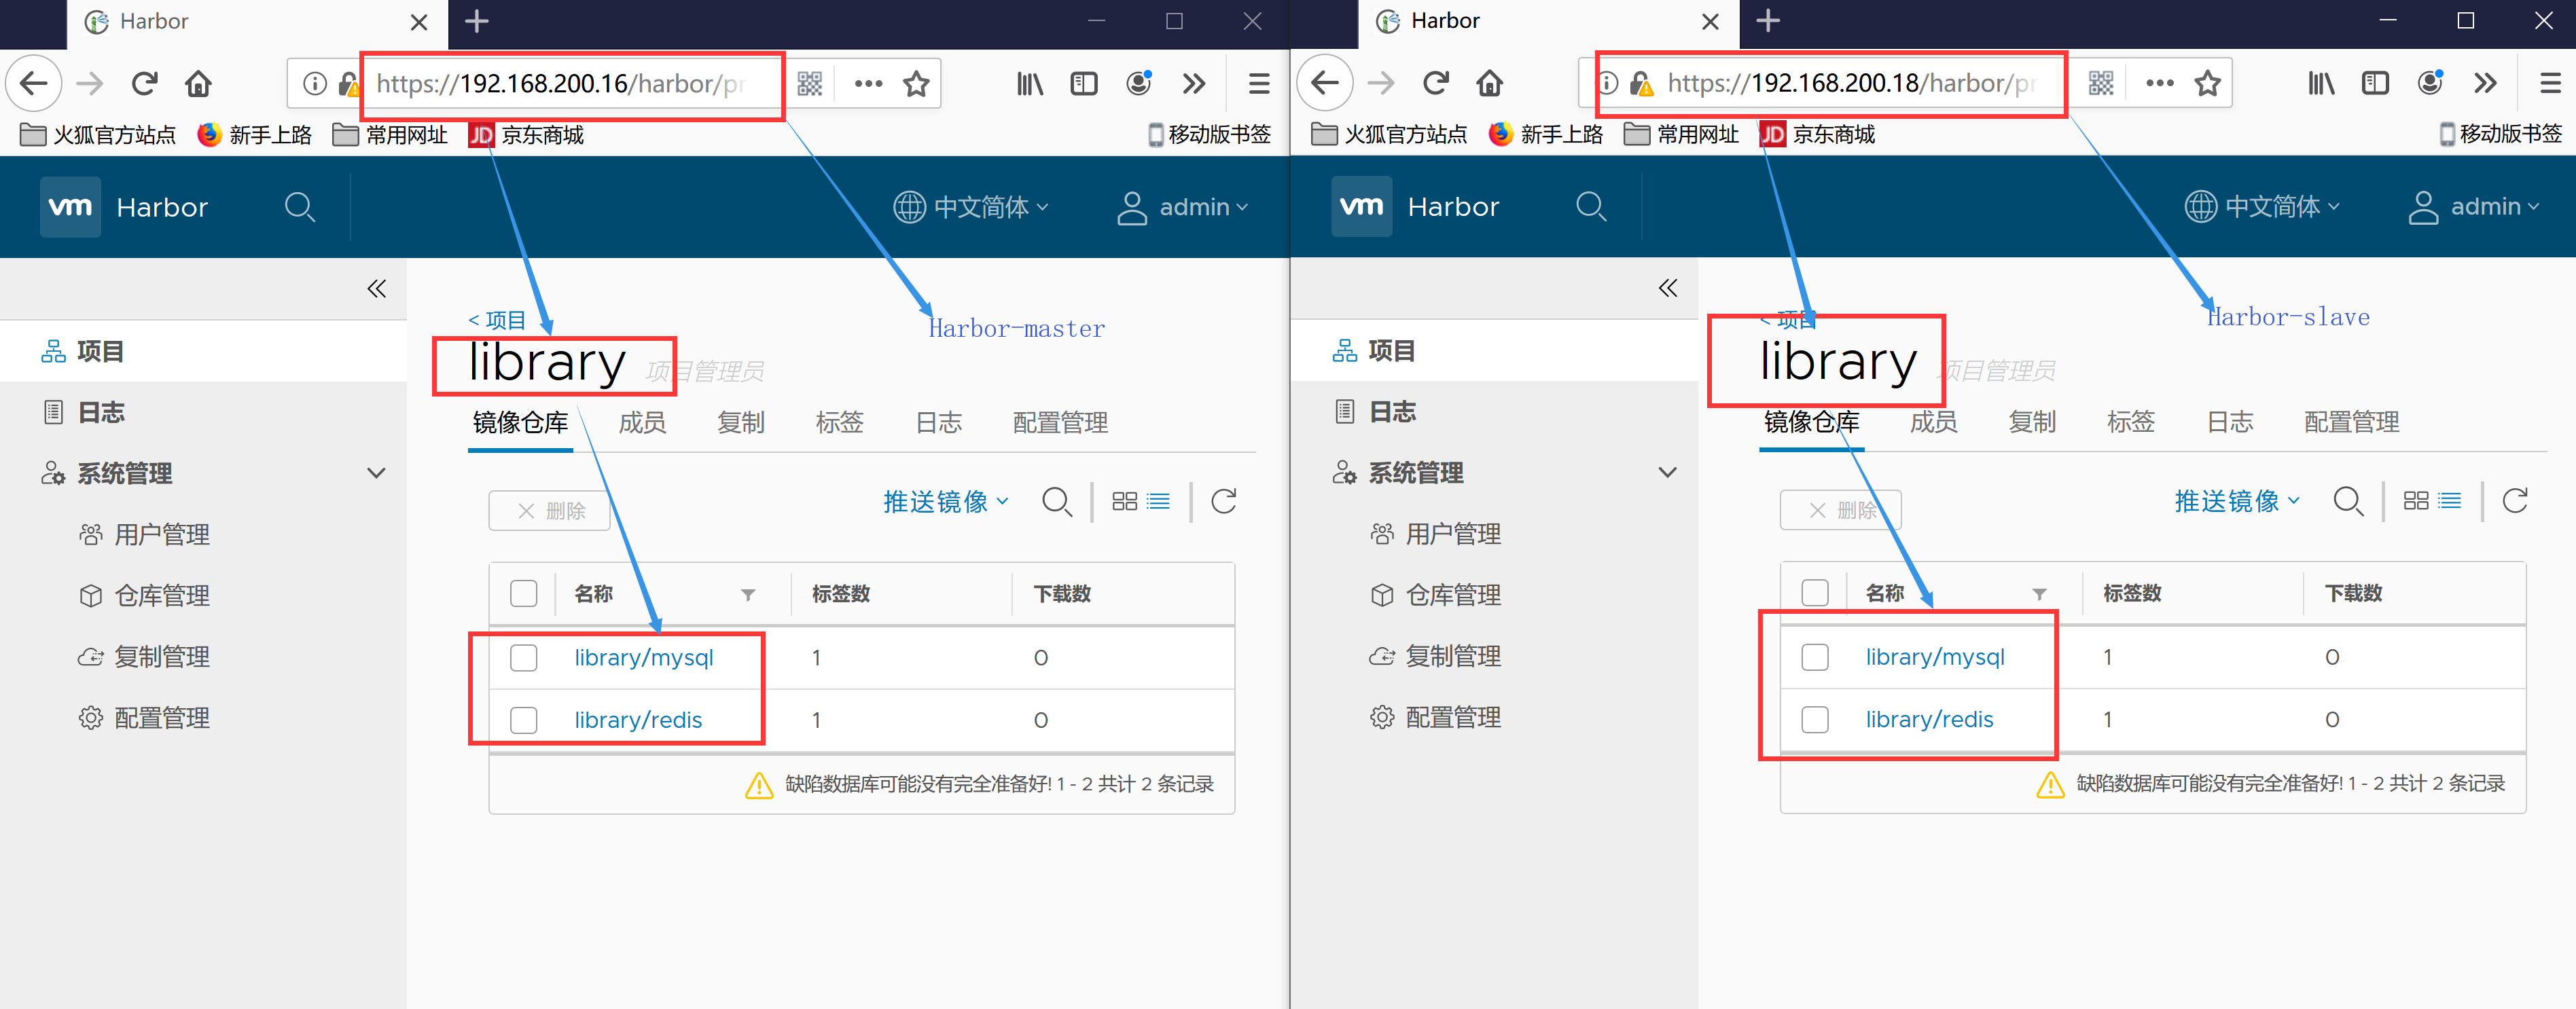Image resolution: width=2576 pixels, height=1009 pixels.
Task: Click address bar URL 192.168.200.16
Action: (560, 84)
